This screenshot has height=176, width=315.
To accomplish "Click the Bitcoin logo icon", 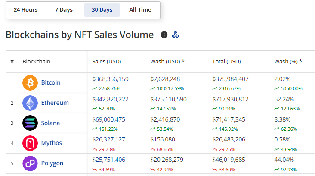I will [x=30, y=83].
